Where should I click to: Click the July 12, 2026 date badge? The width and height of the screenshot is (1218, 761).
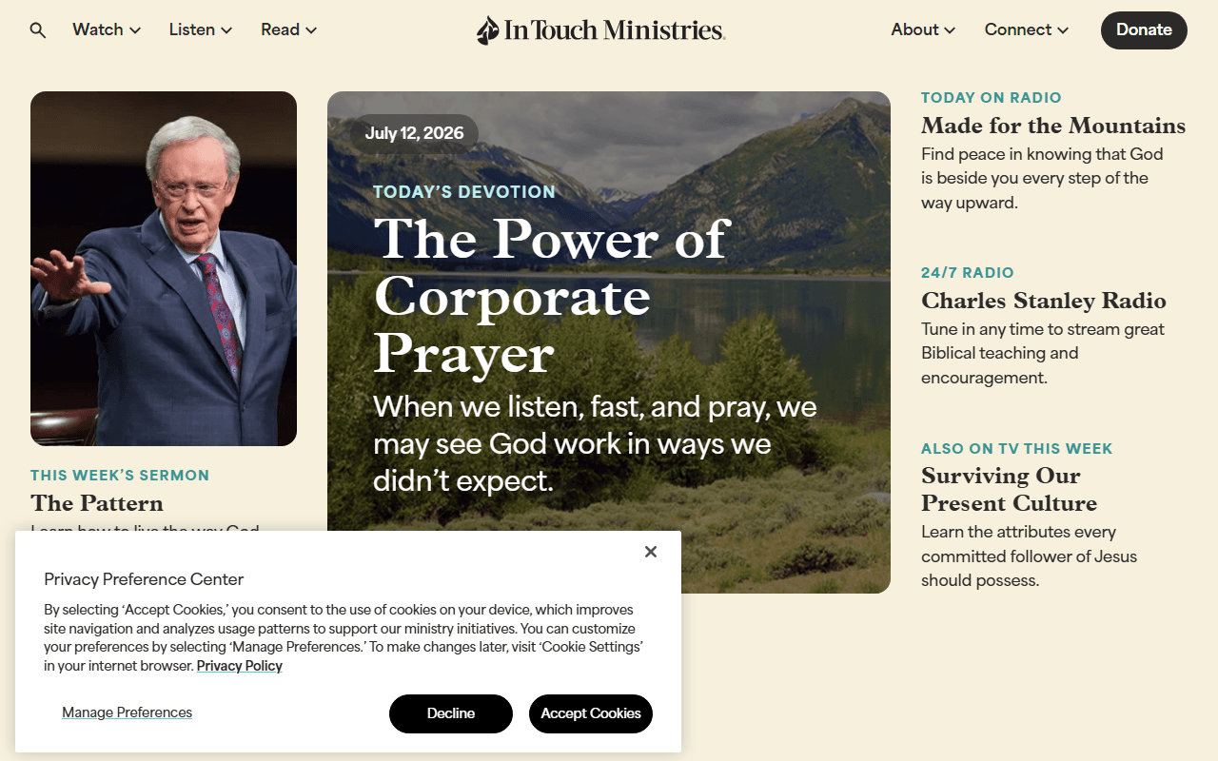(x=414, y=133)
